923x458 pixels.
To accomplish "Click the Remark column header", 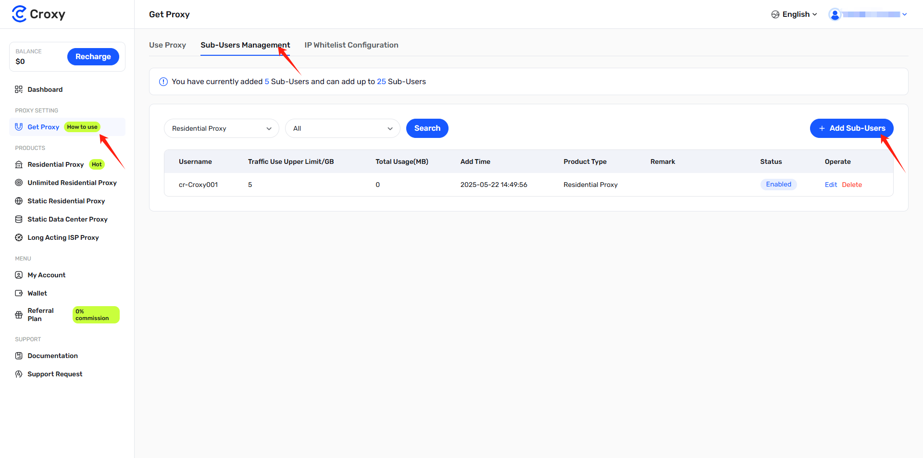I will point(662,161).
